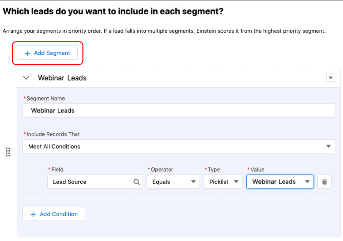Viewport: 343px width, 241px height.
Task: Click the plus icon in Add Segment
Action: point(27,53)
